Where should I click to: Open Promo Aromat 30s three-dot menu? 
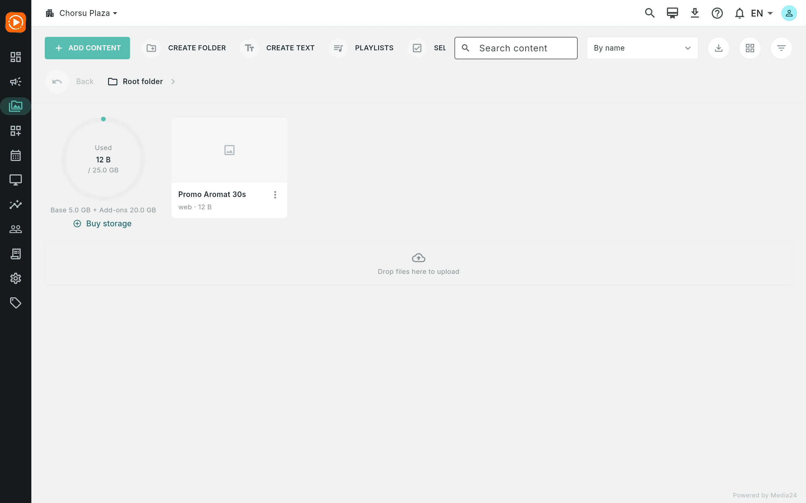(275, 194)
